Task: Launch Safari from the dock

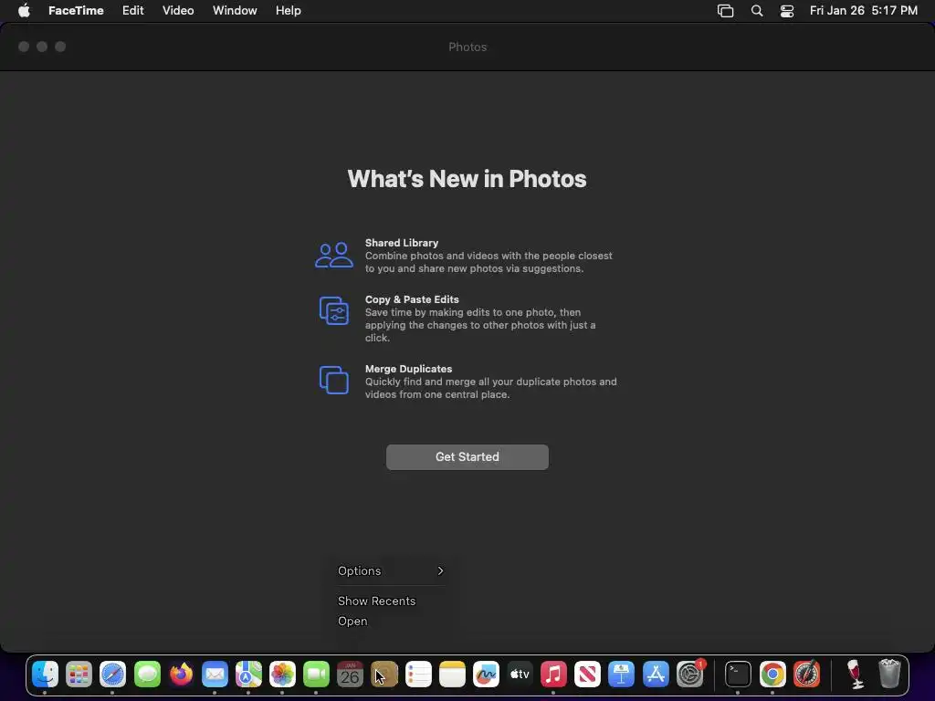Action: (x=112, y=675)
